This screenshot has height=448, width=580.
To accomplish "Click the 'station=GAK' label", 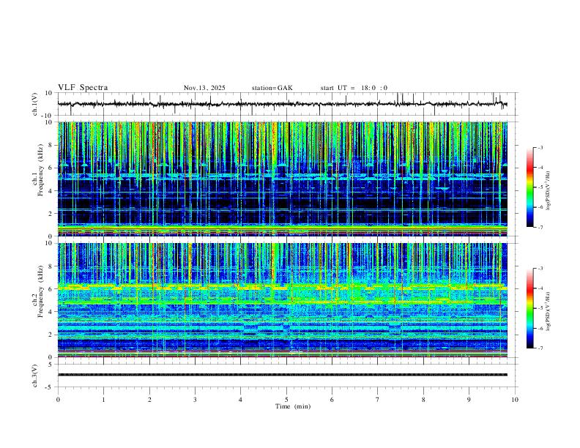I will point(272,88).
